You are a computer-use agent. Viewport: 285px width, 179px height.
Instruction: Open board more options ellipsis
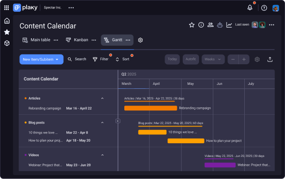point(272,25)
